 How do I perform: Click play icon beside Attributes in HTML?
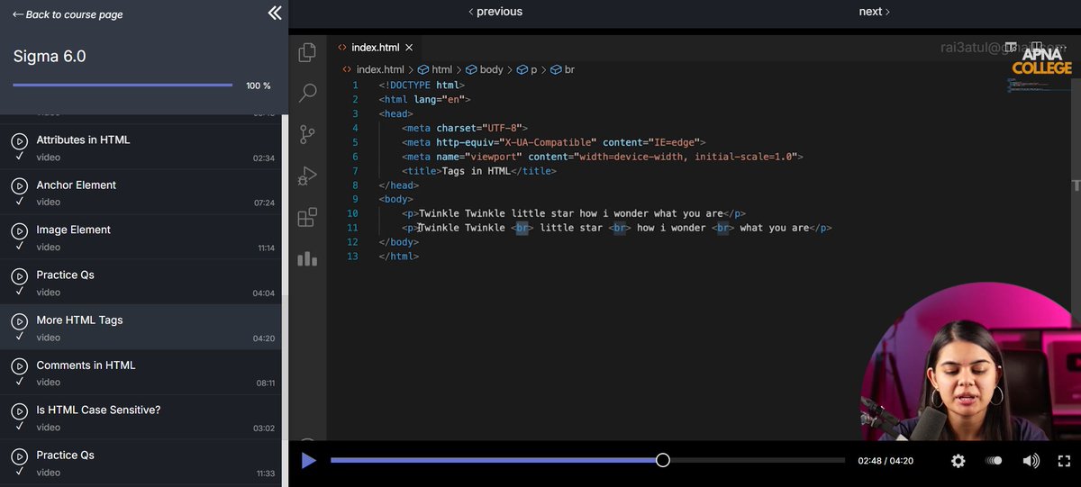(x=19, y=140)
